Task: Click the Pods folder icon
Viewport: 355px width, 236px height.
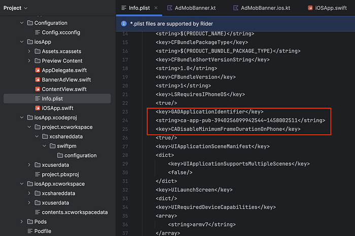Action: point(30,221)
